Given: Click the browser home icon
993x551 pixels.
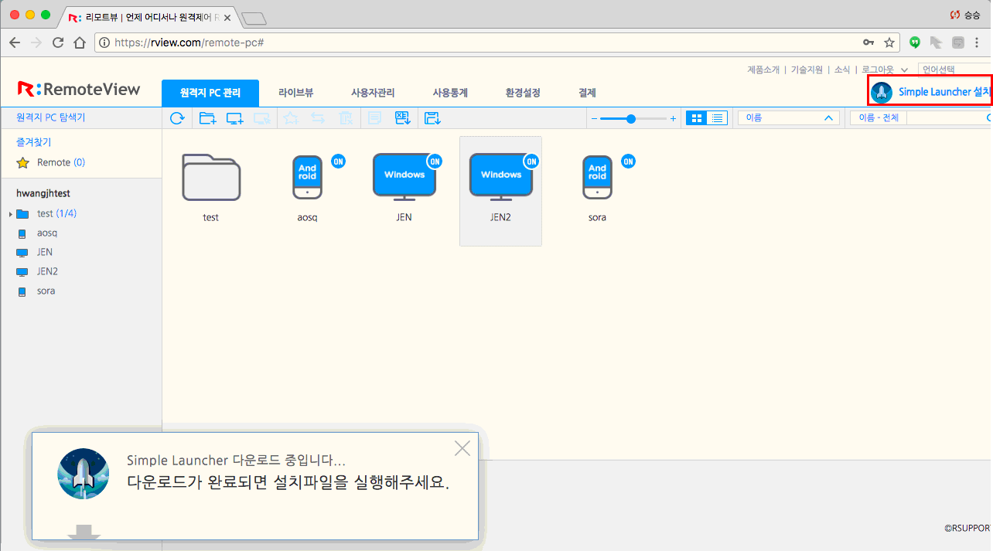Looking at the screenshot, I should [x=80, y=43].
